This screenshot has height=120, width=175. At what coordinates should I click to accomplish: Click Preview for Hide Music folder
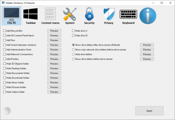pyautogui.click(x=54, y=82)
